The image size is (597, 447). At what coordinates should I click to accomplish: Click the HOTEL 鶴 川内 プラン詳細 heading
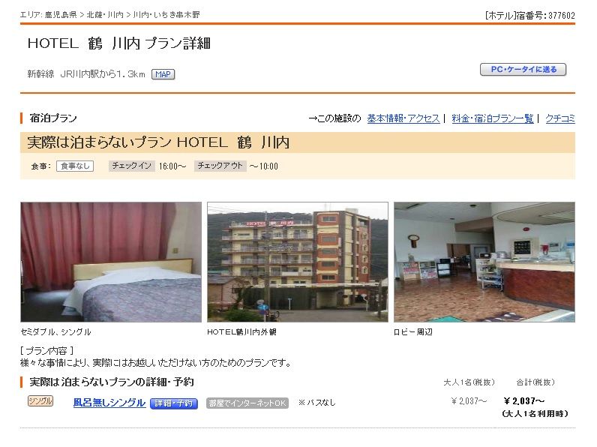click(118, 43)
